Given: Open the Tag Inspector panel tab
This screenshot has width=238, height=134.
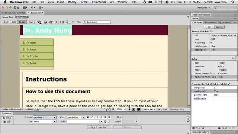Looking at the screenshot, I should [224, 22].
